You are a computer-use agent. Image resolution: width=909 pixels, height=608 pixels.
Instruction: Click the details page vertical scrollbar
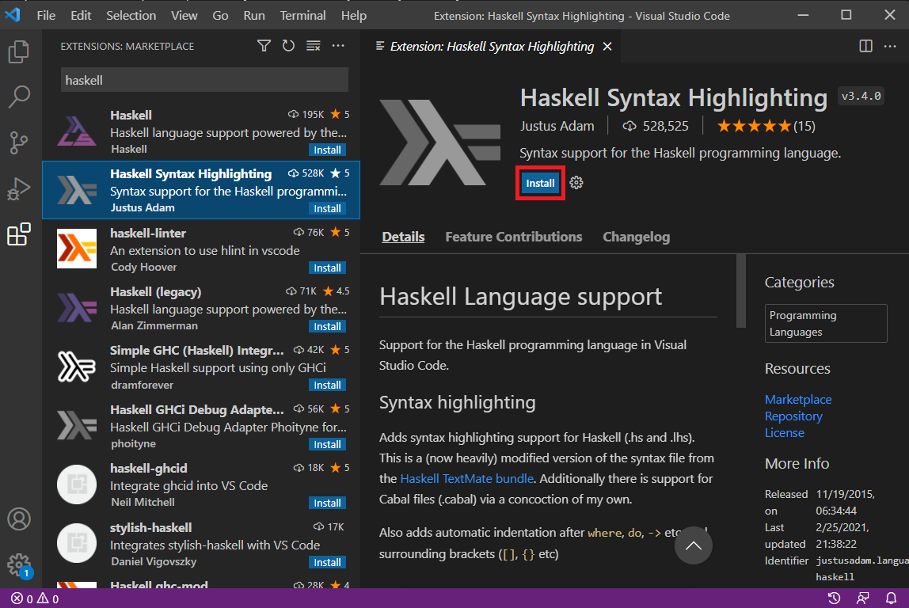click(x=740, y=291)
